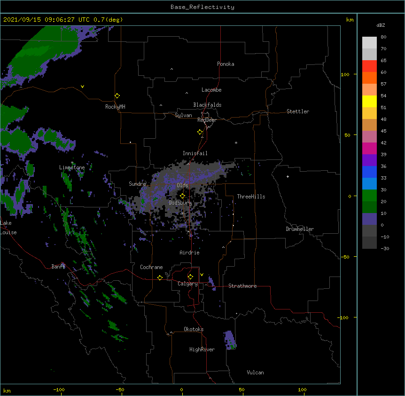405x396 pixels.
Task: Click the Cochrane town label
Action: click(x=151, y=267)
